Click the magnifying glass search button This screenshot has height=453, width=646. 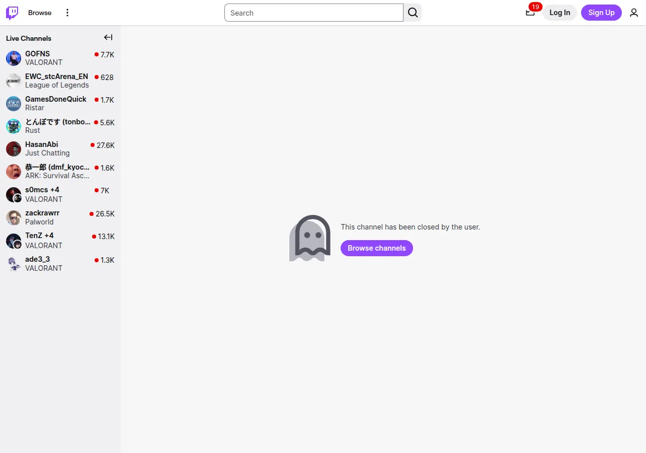click(413, 13)
